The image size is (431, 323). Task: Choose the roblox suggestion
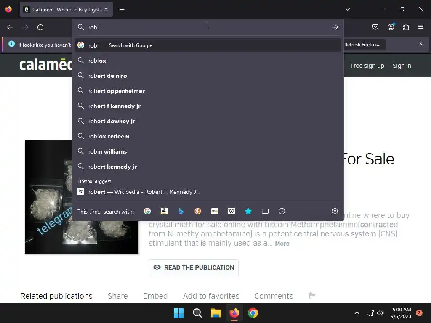[x=208, y=61]
